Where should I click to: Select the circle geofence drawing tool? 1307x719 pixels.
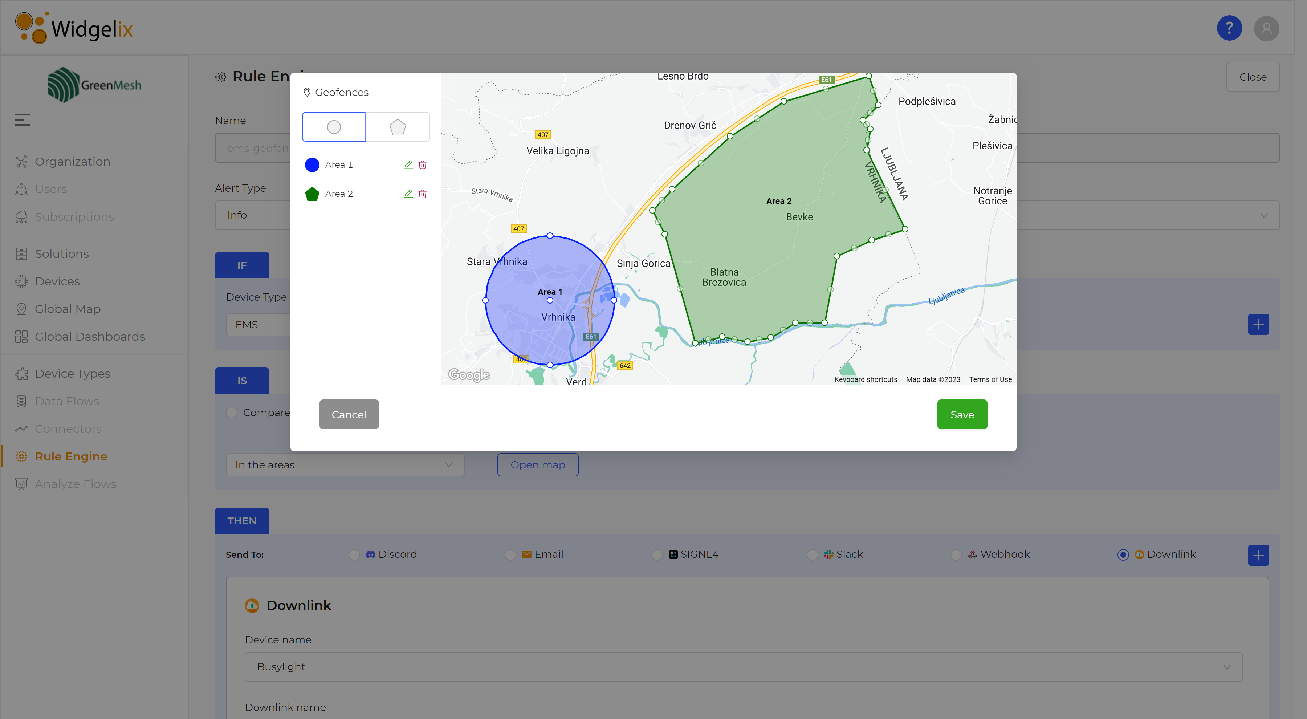point(333,127)
